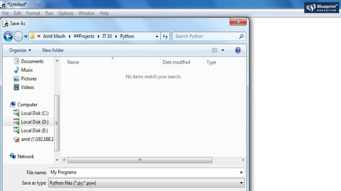Expand the arrow after IT 10 breadcrumb

click(x=116, y=36)
